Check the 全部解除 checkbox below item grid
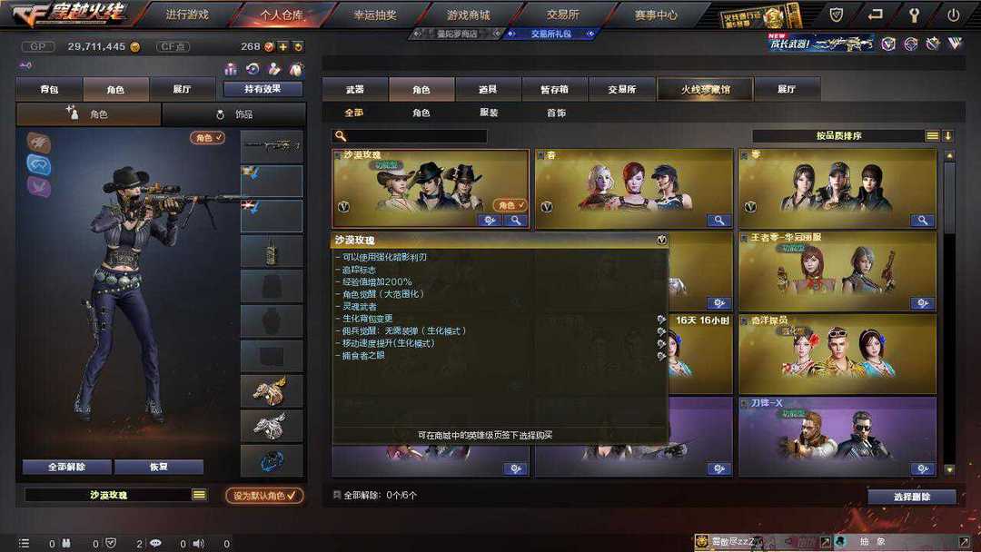981x552 pixels. 337,495
